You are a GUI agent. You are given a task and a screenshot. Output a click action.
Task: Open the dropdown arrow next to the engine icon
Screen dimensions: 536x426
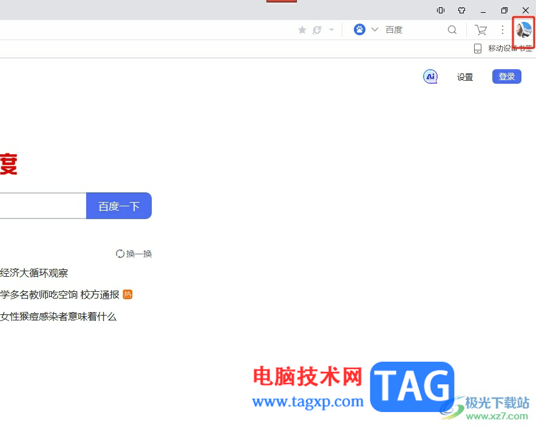pyautogui.click(x=331, y=30)
